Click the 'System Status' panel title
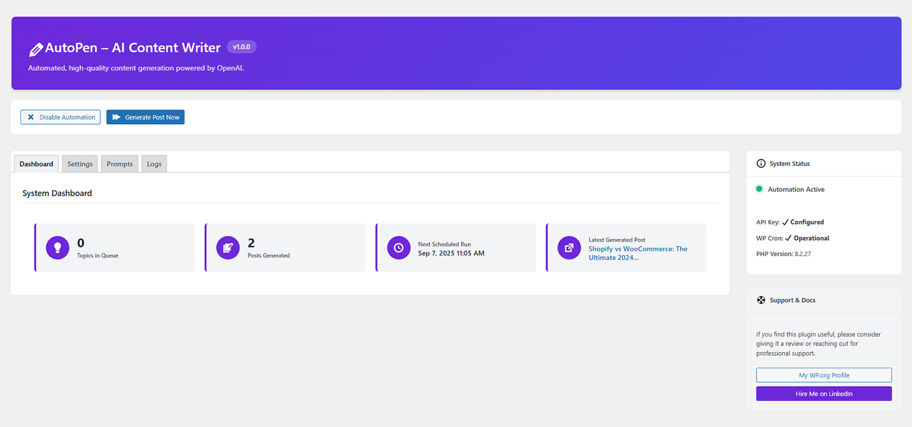Image resolution: width=912 pixels, height=427 pixels. click(789, 163)
